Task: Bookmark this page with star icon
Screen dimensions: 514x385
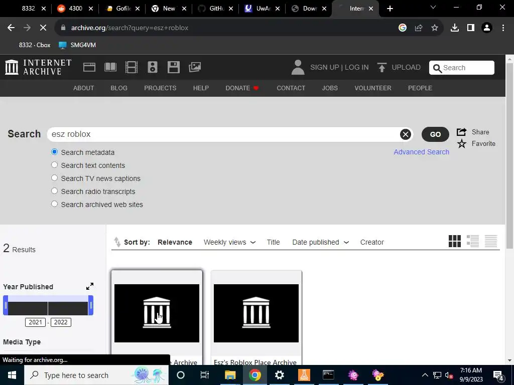Action: (x=435, y=28)
